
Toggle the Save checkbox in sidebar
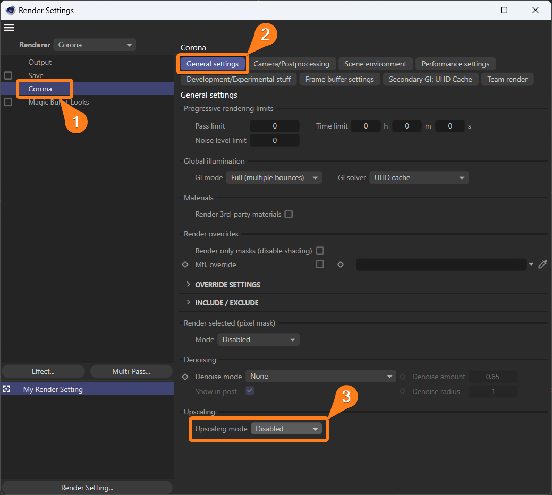click(x=8, y=75)
